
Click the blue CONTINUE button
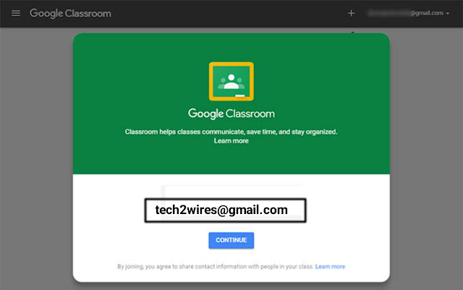tap(231, 240)
